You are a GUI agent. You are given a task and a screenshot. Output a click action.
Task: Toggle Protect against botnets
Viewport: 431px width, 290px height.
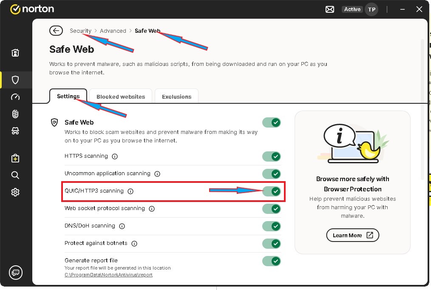pyautogui.click(x=272, y=244)
